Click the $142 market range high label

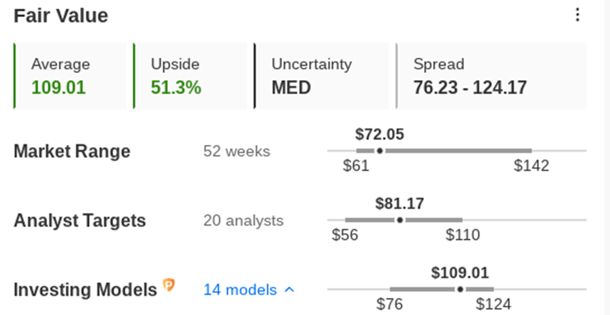(531, 166)
